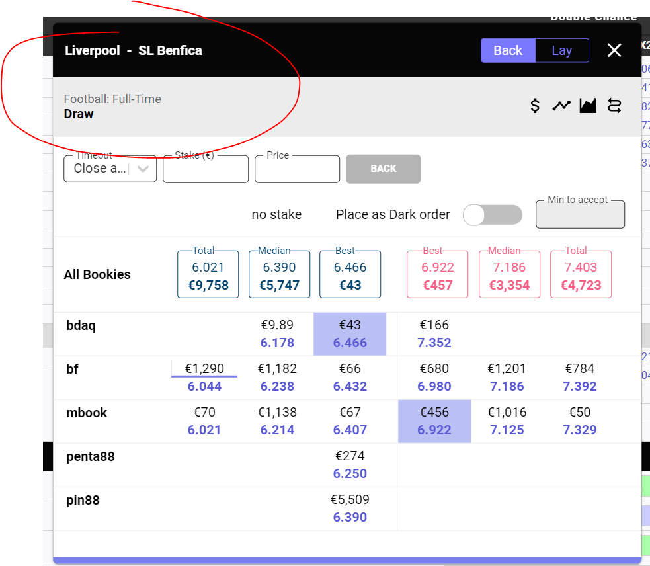Click mbook highlighted lay price 6.922
Screen dimensions: 650x566
tap(434, 430)
